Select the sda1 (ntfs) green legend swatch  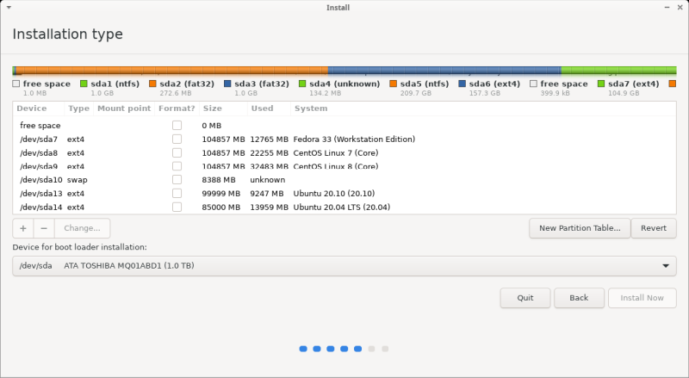coord(84,84)
